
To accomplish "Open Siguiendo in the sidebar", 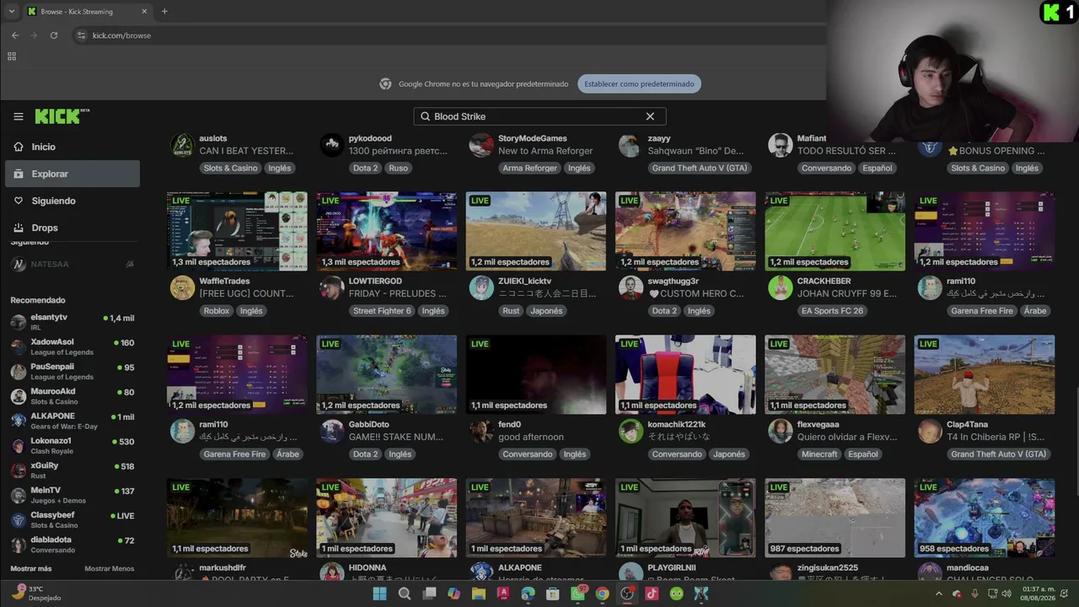I will pos(72,201).
